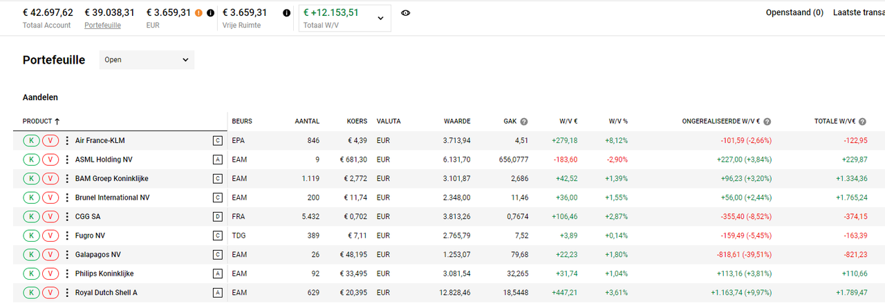Screen dimensions: 885x308
Task: Click the K buy button for ASML Holding NV
Action: pyautogui.click(x=31, y=160)
